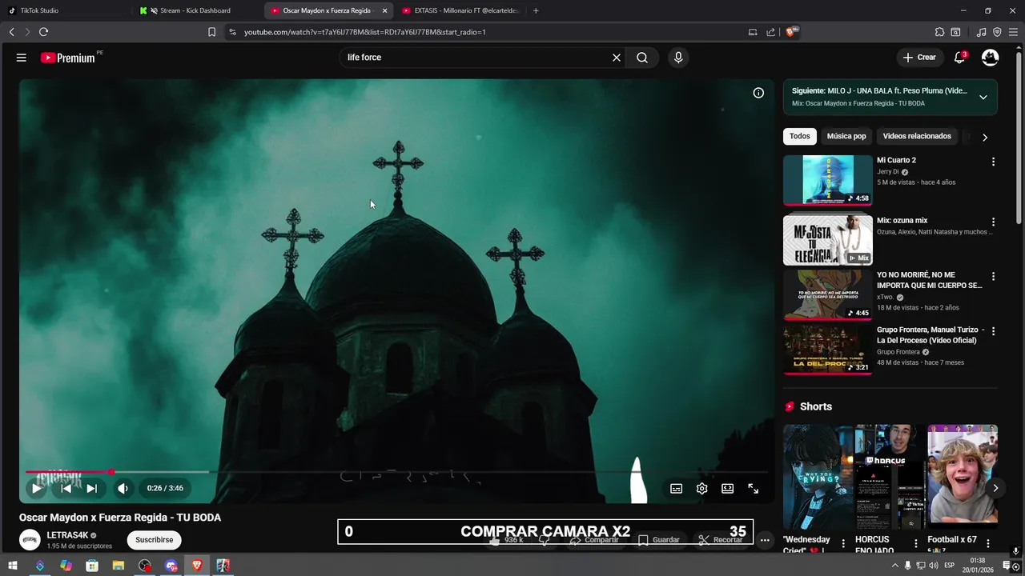
Task: Bookmark this page icon
Action: click(x=211, y=32)
